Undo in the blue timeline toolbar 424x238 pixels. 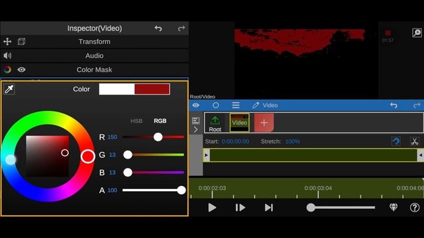[x=394, y=105]
